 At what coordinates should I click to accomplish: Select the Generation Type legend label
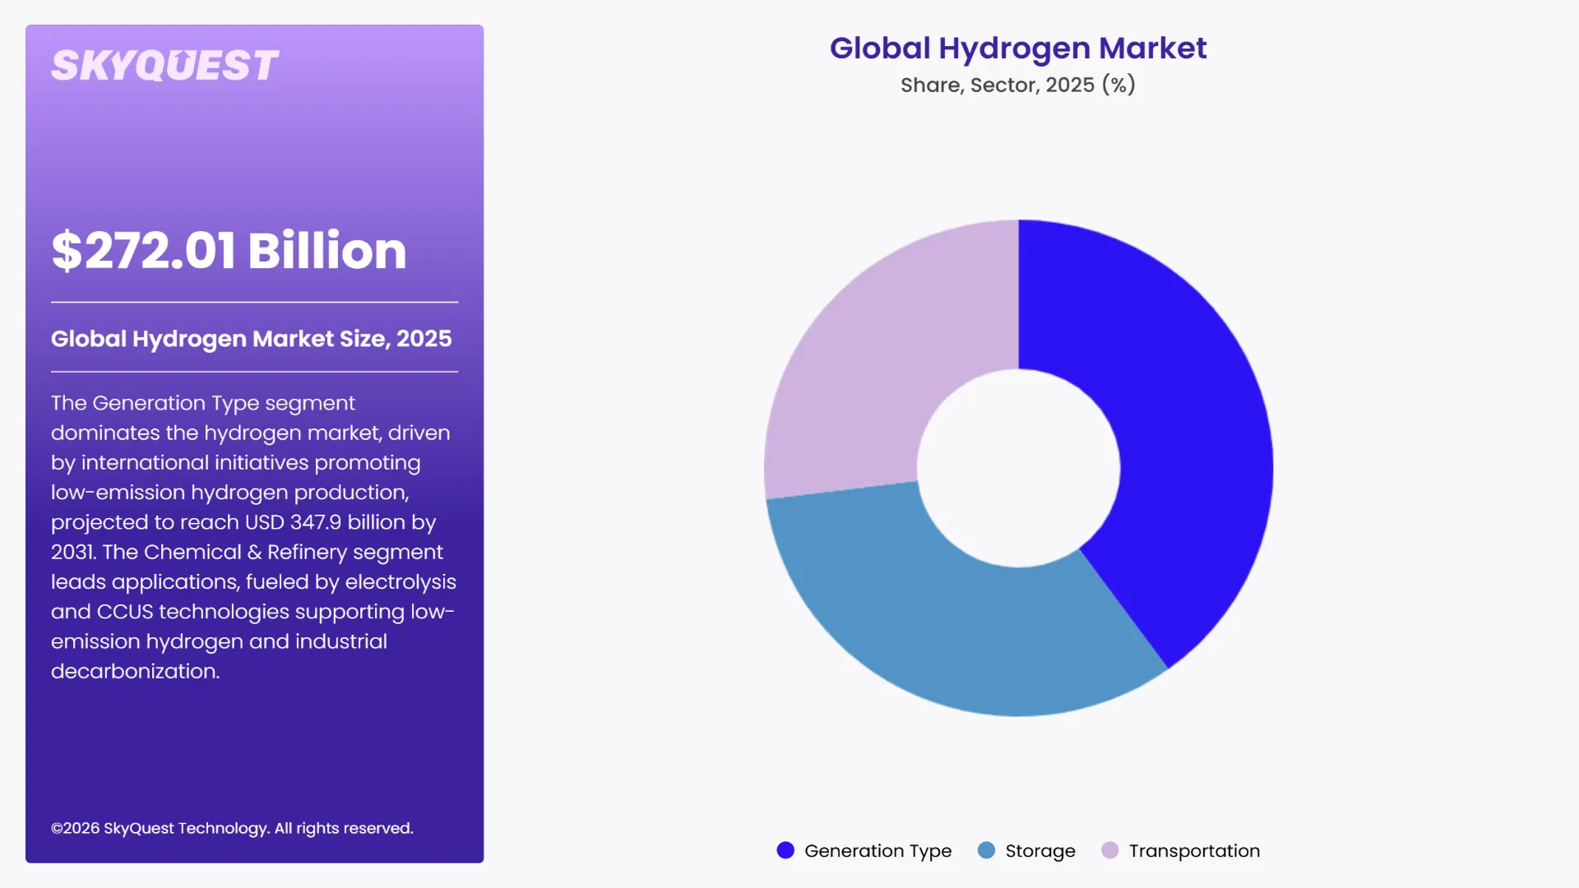877,851
